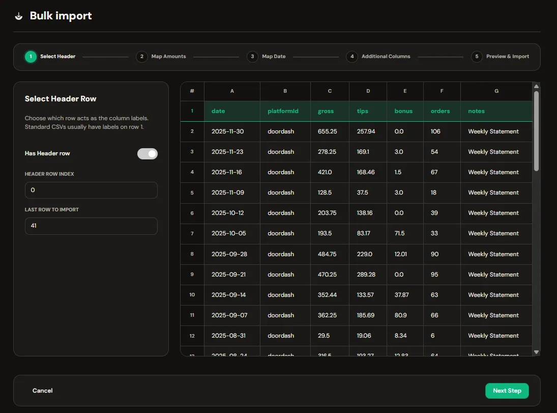Click the date cell 2025-09-21

[x=232, y=274]
